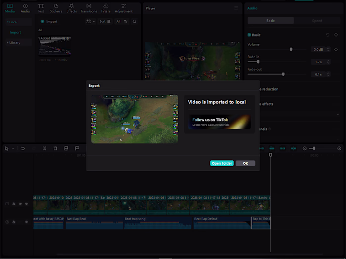
Task: Uncheck the Basic audio checkbox
Action: (249, 35)
